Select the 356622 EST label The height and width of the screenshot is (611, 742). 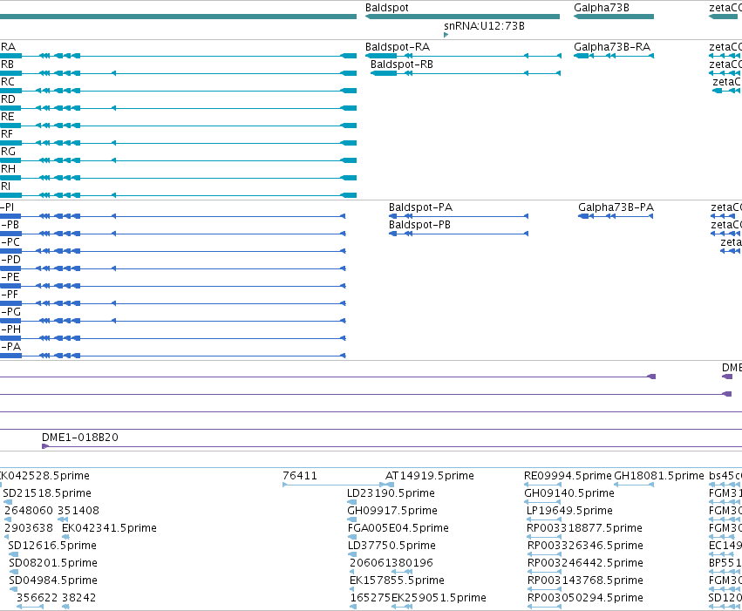[37, 598]
